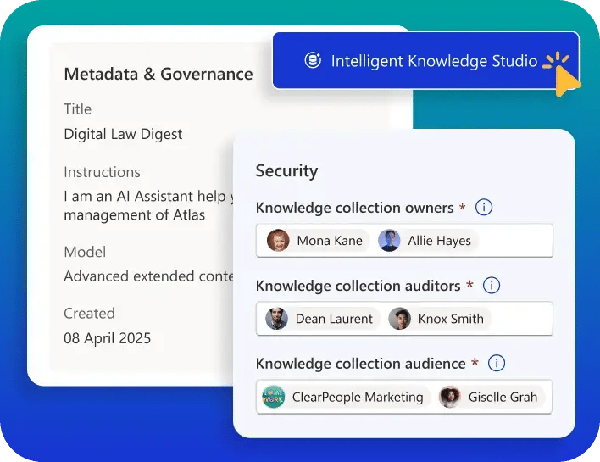Viewport: 600px width, 462px height.
Task: Select Mona Kane's avatar
Action: click(x=278, y=241)
